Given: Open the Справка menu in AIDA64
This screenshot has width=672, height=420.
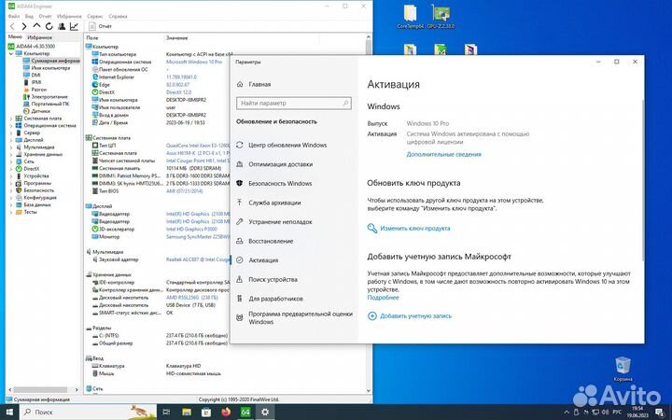Looking at the screenshot, I should (x=118, y=16).
